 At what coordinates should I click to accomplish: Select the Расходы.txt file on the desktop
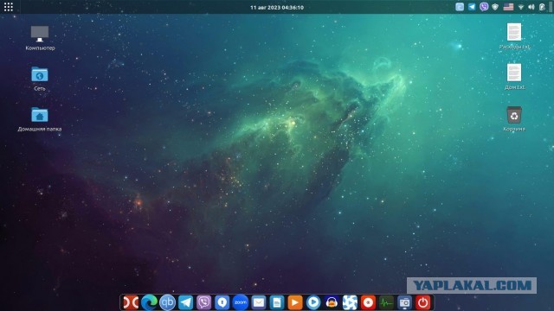514,36
